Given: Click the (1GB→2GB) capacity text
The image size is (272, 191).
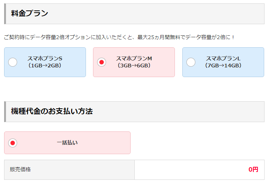Looking at the screenshot, I should (45, 66).
